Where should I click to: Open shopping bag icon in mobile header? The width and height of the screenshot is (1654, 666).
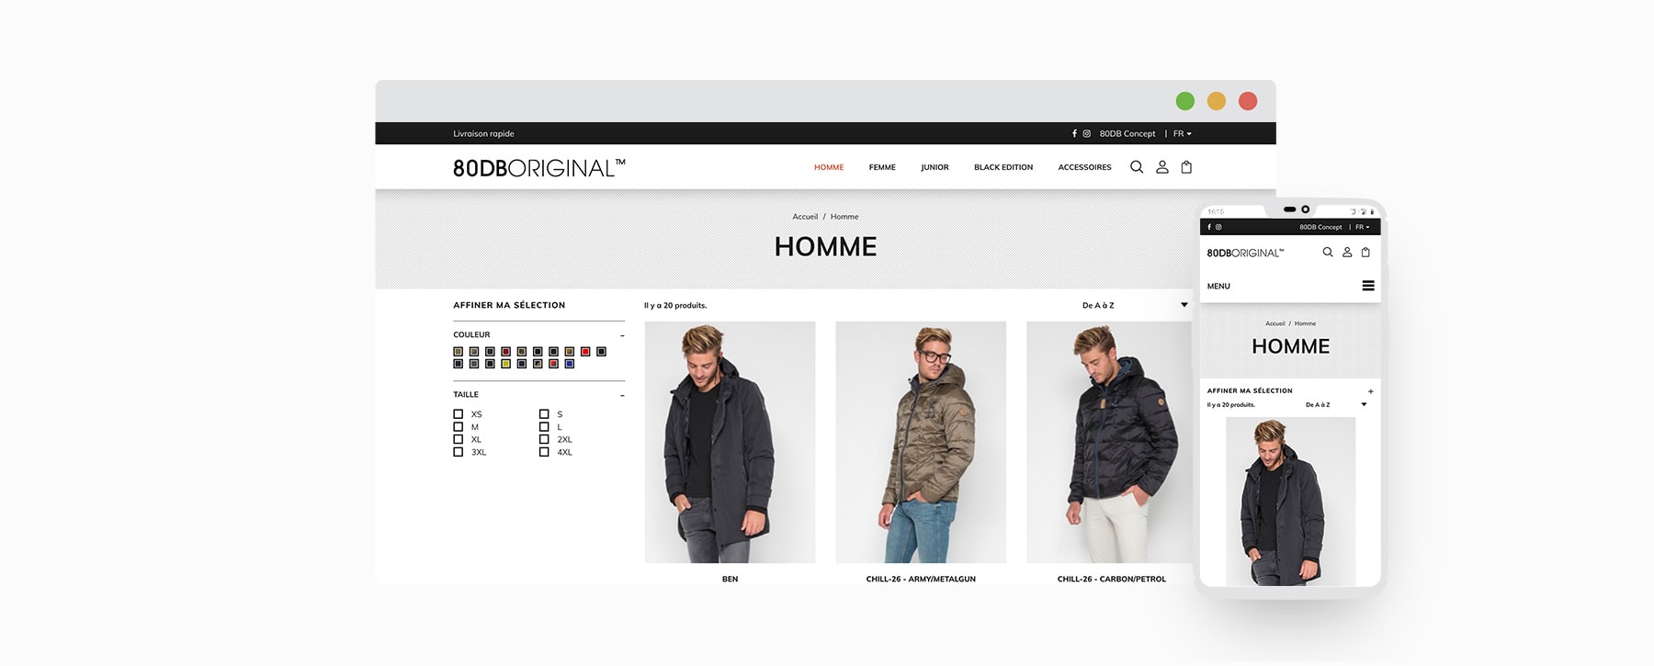click(x=1365, y=252)
